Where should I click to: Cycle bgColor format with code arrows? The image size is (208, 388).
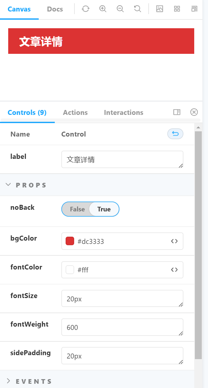174,241
